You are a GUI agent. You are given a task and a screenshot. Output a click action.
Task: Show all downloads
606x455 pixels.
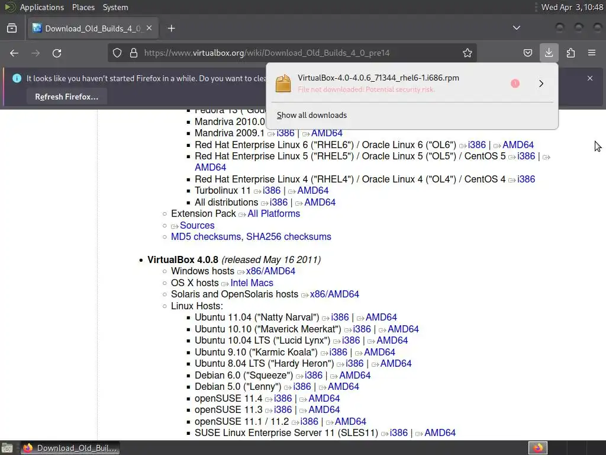(x=311, y=116)
